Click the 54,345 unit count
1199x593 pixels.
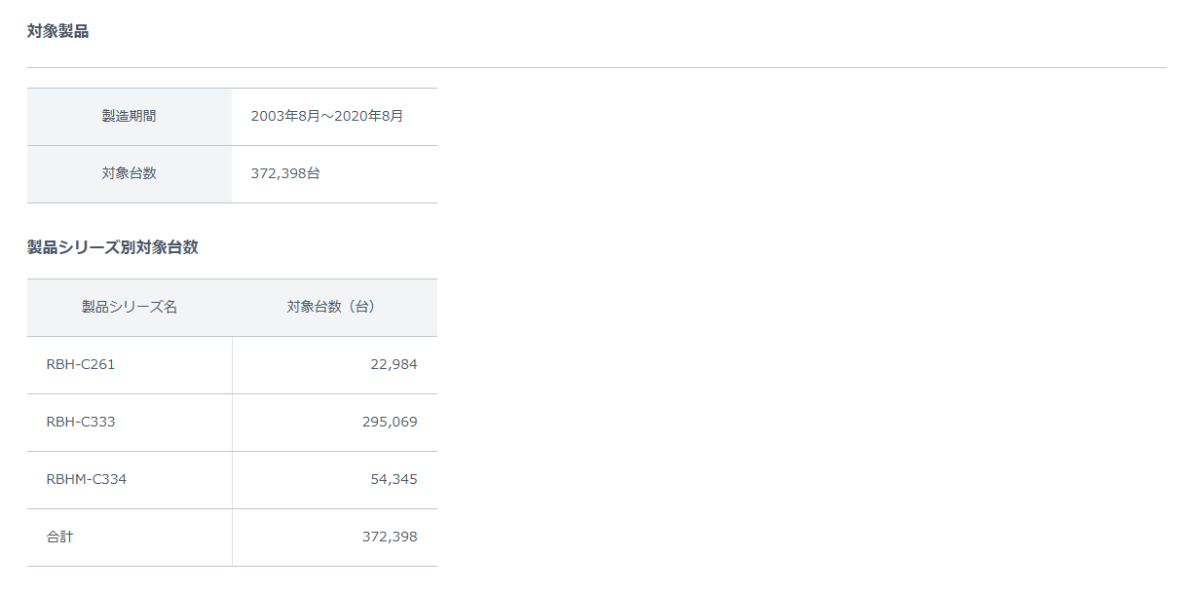(393, 479)
